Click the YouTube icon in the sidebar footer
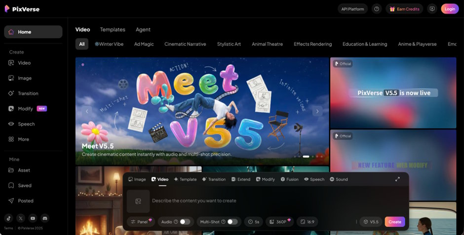 33,218
